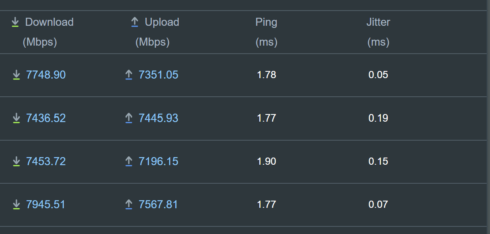Select the 7445.93 upload speed link
Viewport: 490px width, 234px height.
click(x=158, y=118)
